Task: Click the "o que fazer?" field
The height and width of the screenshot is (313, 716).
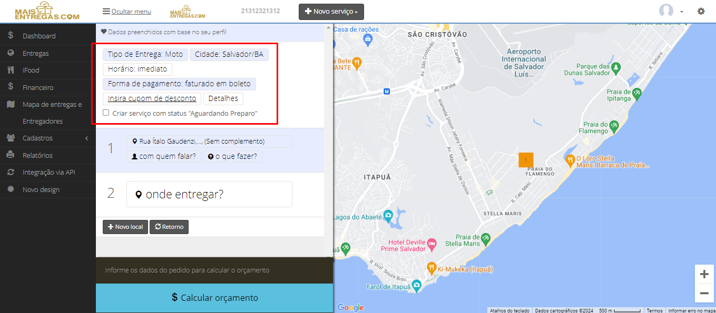Action: tap(233, 156)
